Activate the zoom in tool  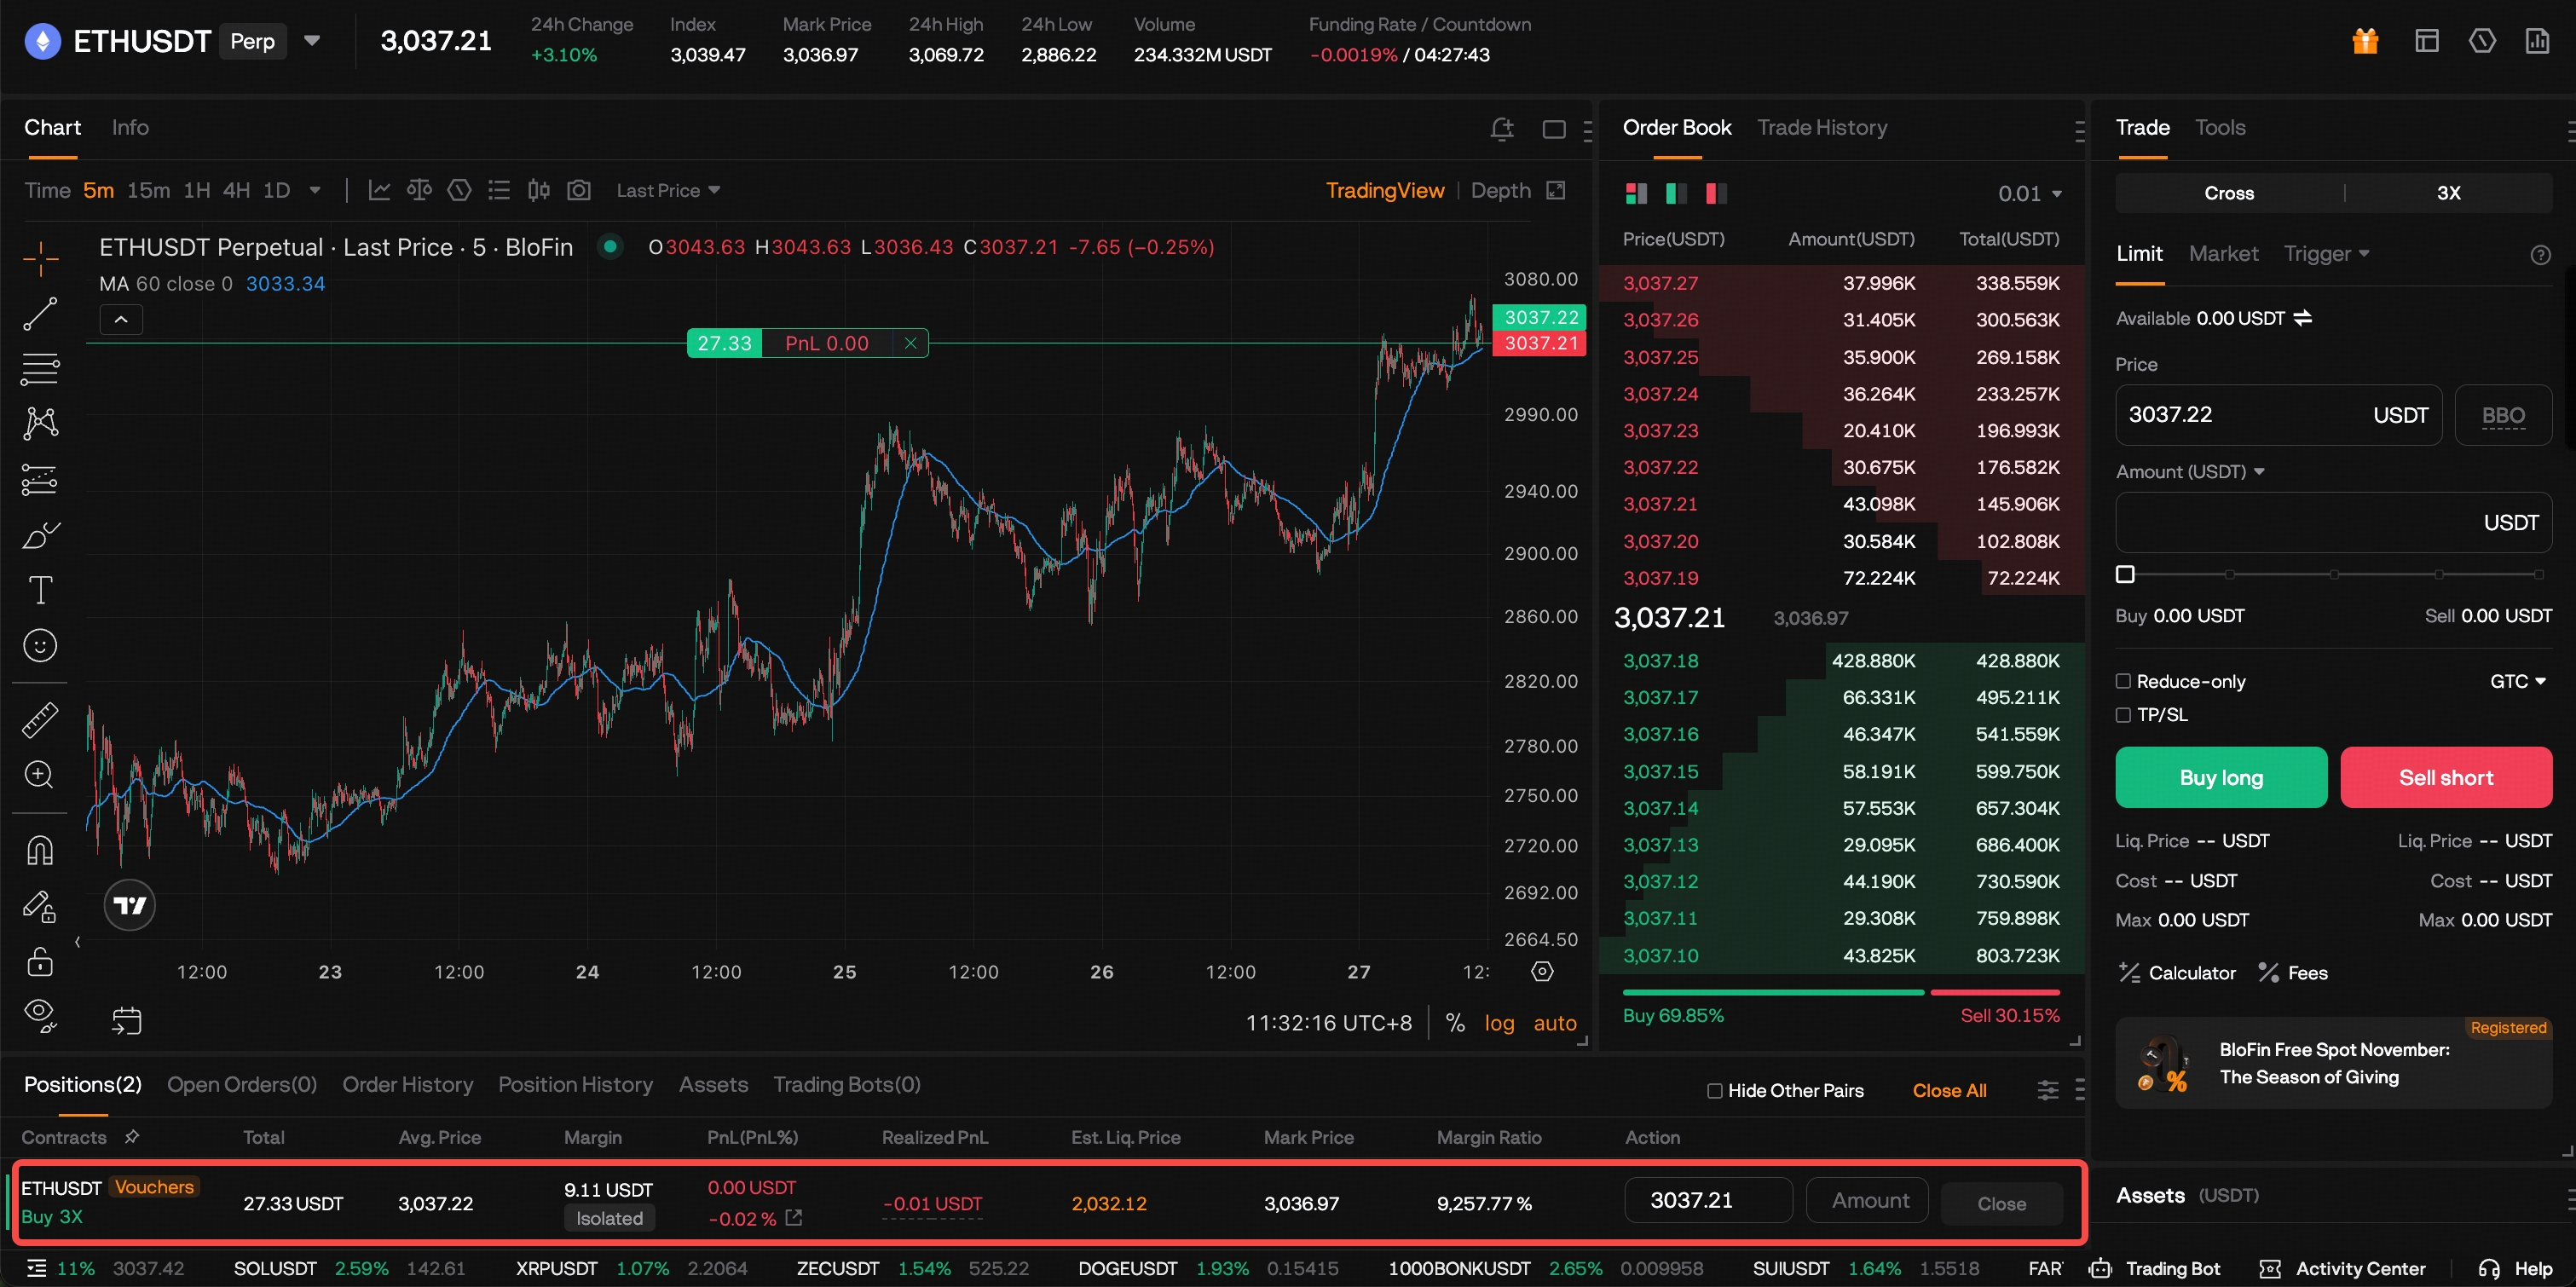40,775
